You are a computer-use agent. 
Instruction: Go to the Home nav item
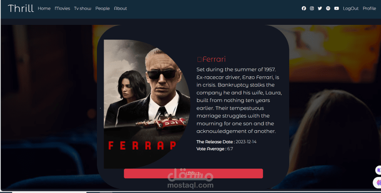coord(44,8)
